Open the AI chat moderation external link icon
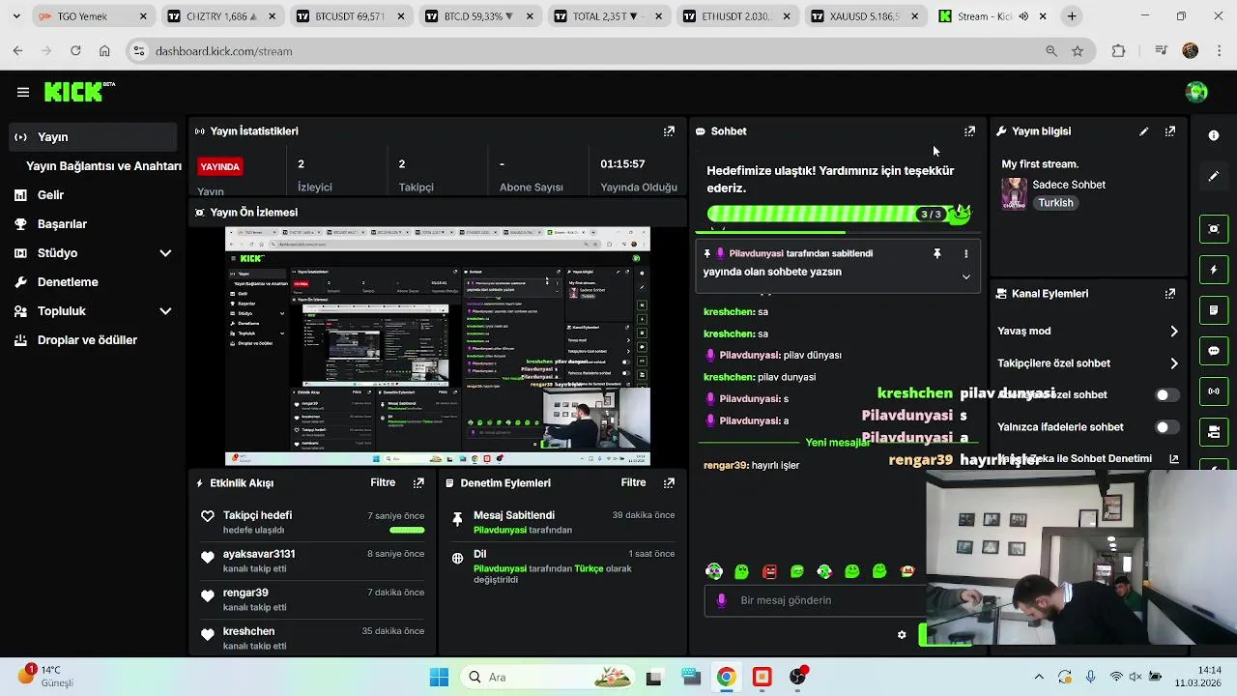This screenshot has width=1237, height=696. (x=1174, y=459)
